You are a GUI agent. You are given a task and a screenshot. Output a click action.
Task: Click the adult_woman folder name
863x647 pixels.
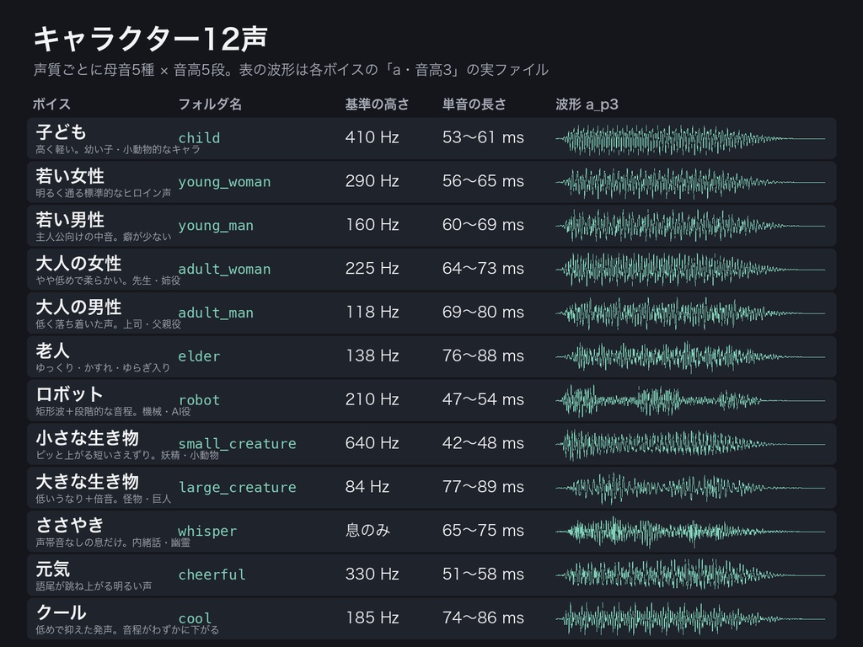click(x=224, y=269)
